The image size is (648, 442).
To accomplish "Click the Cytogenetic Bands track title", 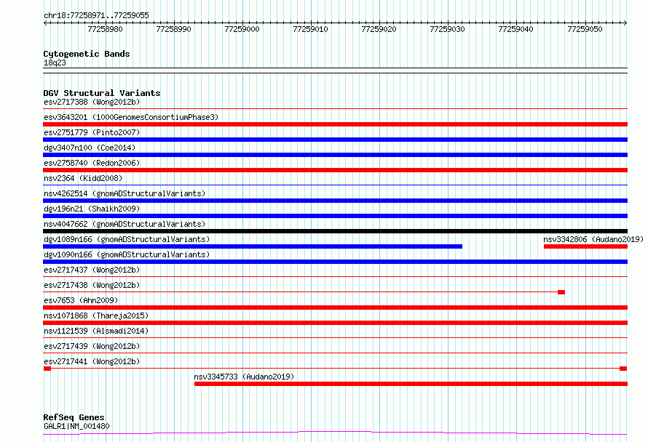I will click(87, 54).
